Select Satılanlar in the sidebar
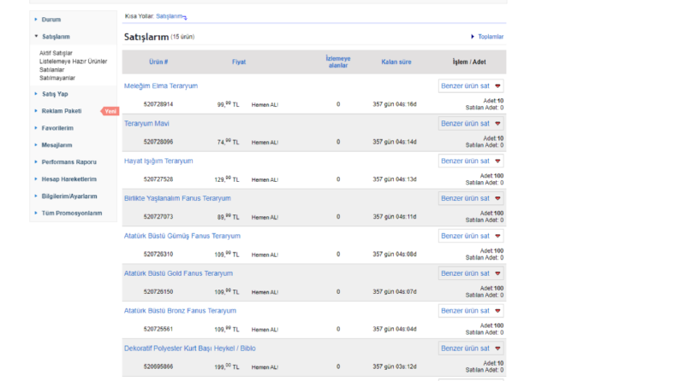The height and width of the screenshot is (381, 679). pos(52,69)
